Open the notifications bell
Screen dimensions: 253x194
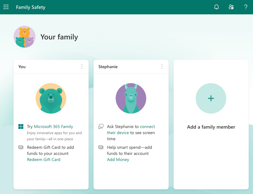pos(217,7)
